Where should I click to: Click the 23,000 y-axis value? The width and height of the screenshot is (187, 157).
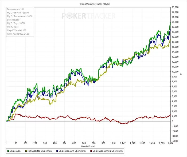[175, 7]
